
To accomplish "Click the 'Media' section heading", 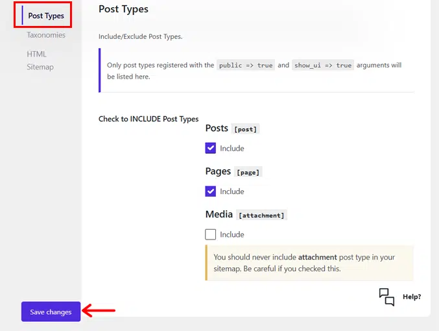I will [219, 214].
